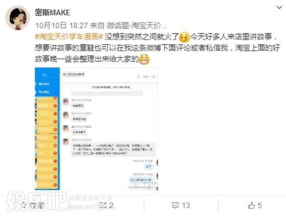Open the #淘宝天价学车漫画# hashtag topic

(x=69, y=37)
